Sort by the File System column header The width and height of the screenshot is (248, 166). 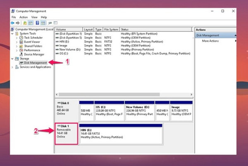(x=111, y=29)
